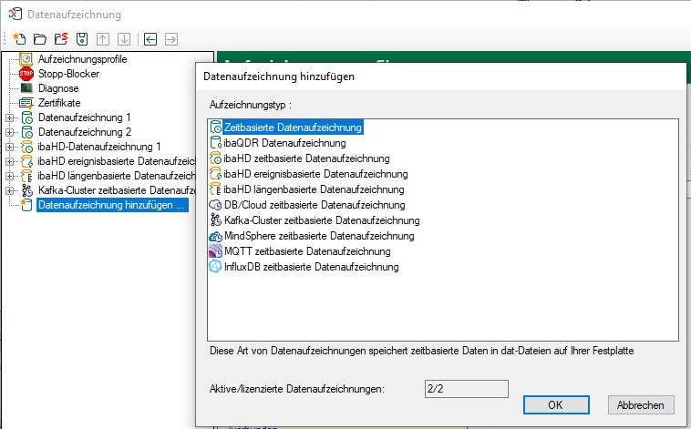
Task: Choose InfluxDB zeitbasierte Datenaufzeichnung in list
Action: pos(311,267)
